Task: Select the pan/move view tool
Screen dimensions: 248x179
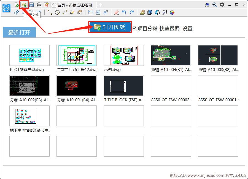Action: 17,12
